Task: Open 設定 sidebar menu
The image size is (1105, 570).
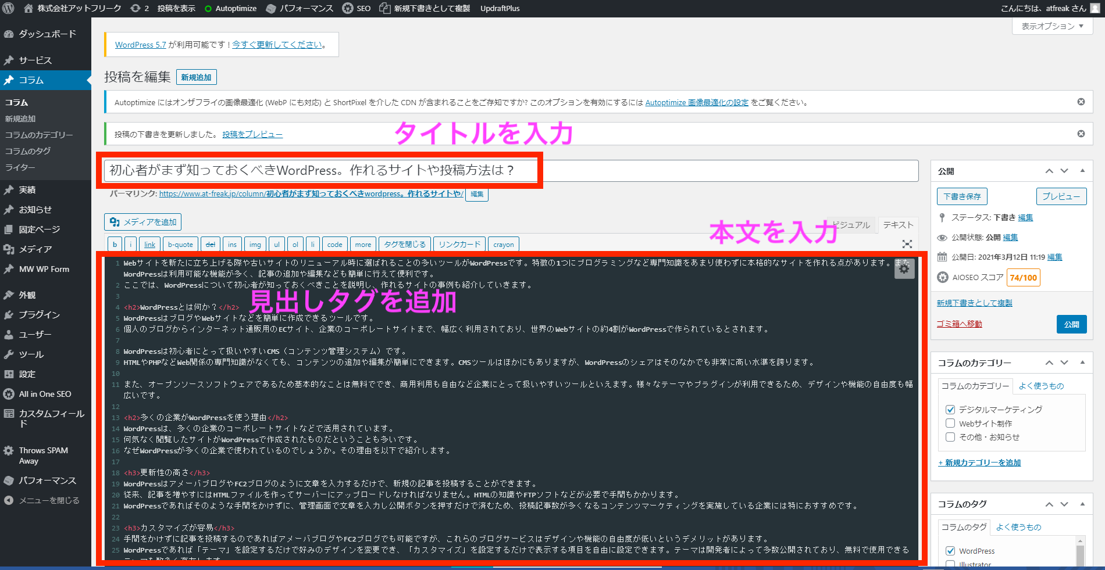Action: [x=45, y=374]
